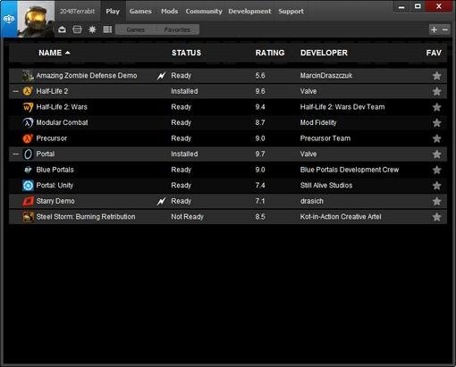Click the Kot-in-Action Creative Artel developer name
This screenshot has width=456, height=367.
(x=341, y=217)
